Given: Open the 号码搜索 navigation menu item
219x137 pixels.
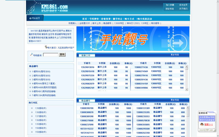Looking at the screenshot, I should (94, 19).
